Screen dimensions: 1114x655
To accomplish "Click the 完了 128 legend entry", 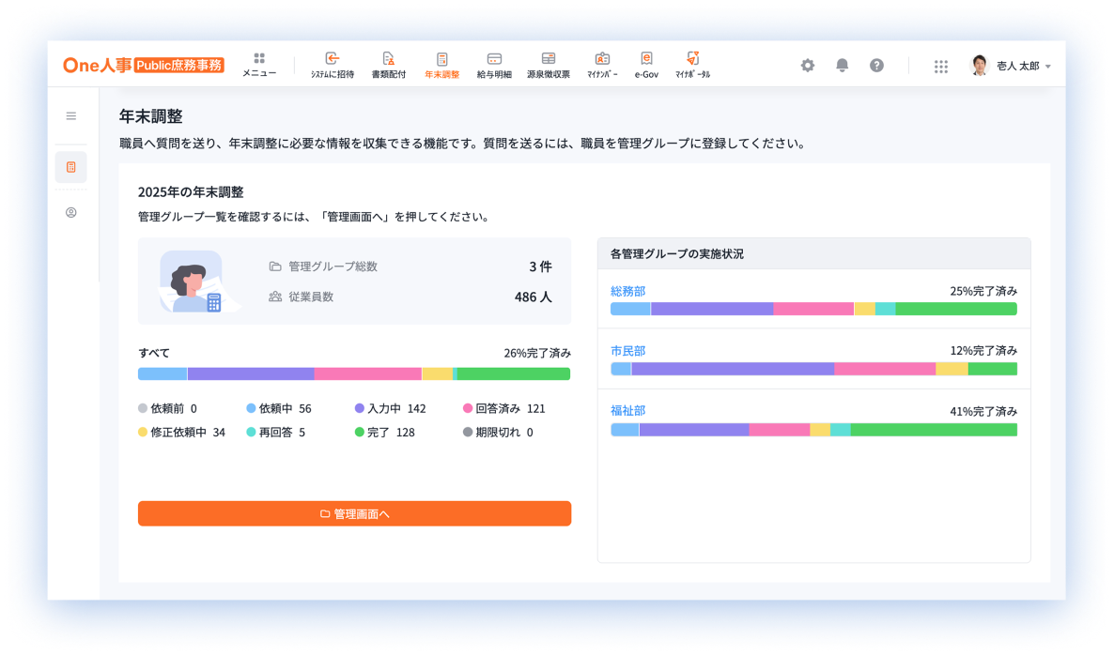I will [384, 433].
